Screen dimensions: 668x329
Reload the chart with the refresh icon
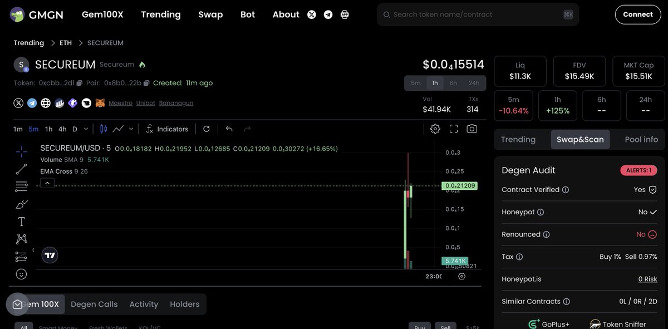(x=207, y=129)
